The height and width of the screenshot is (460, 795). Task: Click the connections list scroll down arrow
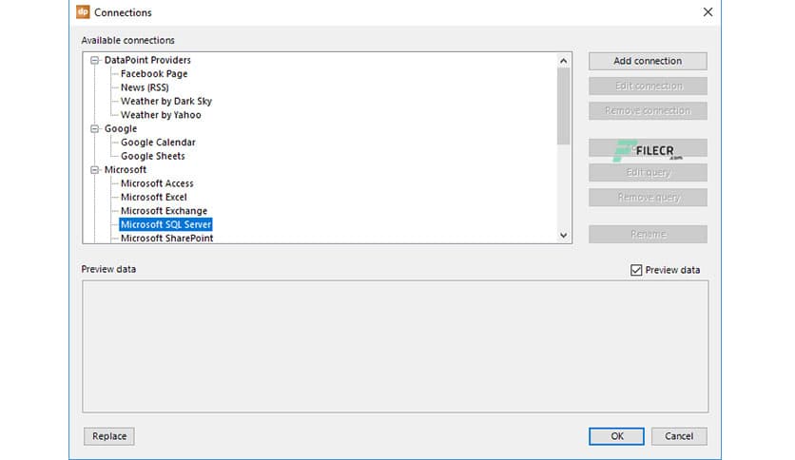tap(563, 236)
